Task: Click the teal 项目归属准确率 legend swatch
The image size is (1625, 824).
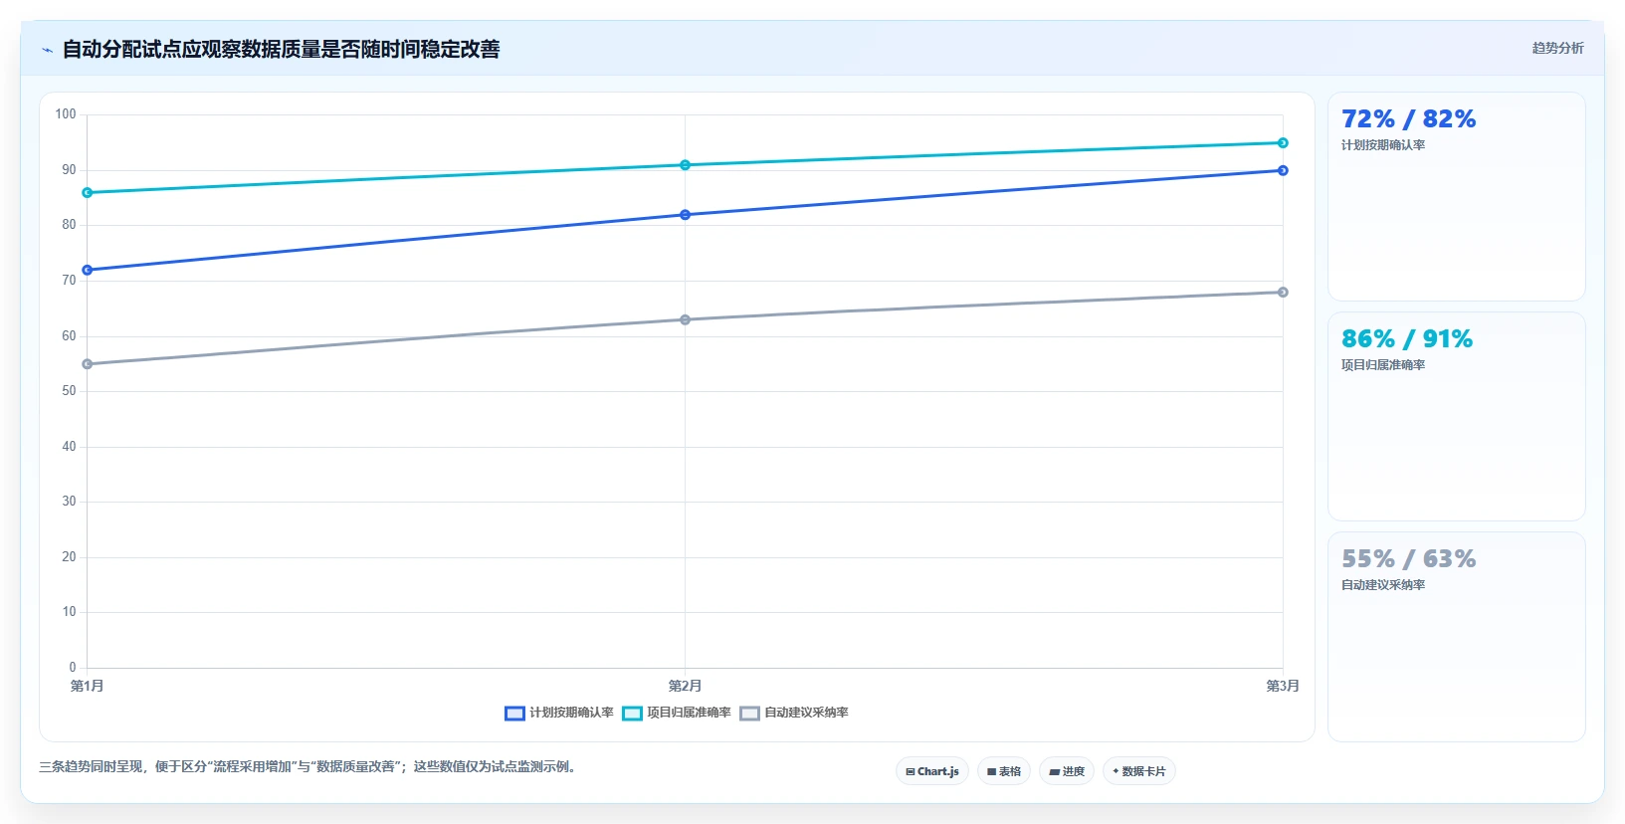Action: (632, 714)
